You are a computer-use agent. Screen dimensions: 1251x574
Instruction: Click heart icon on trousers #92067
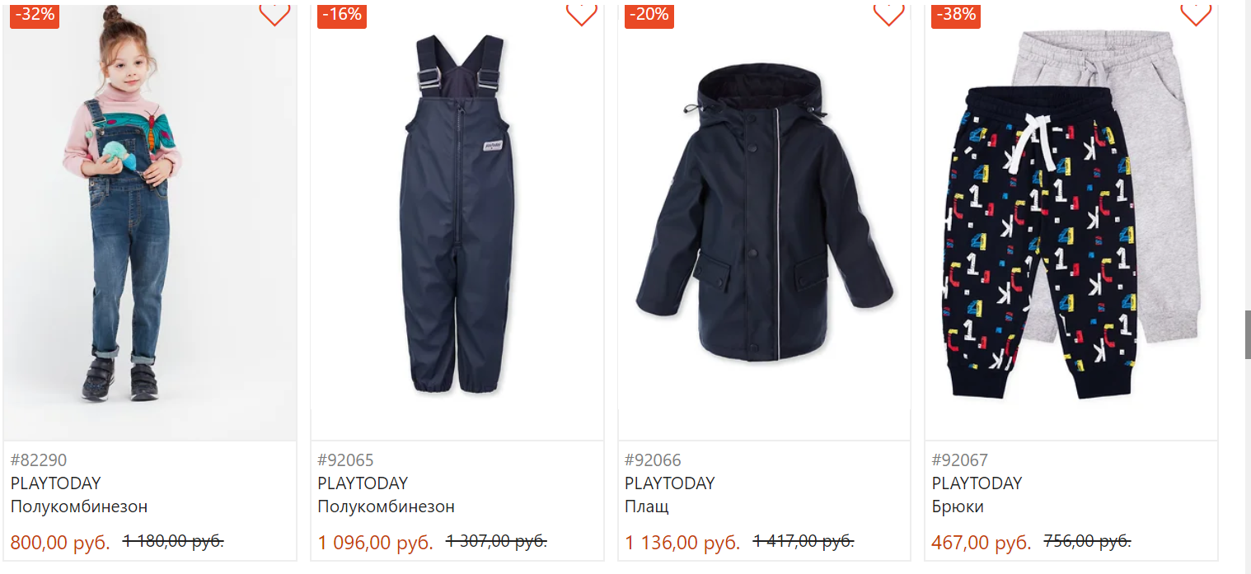pos(1195,13)
